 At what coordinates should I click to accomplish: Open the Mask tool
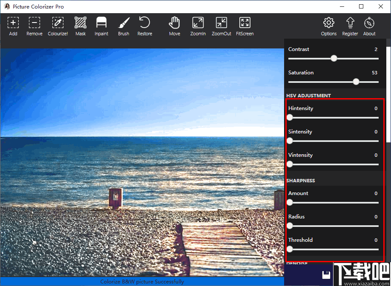[80, 25]
